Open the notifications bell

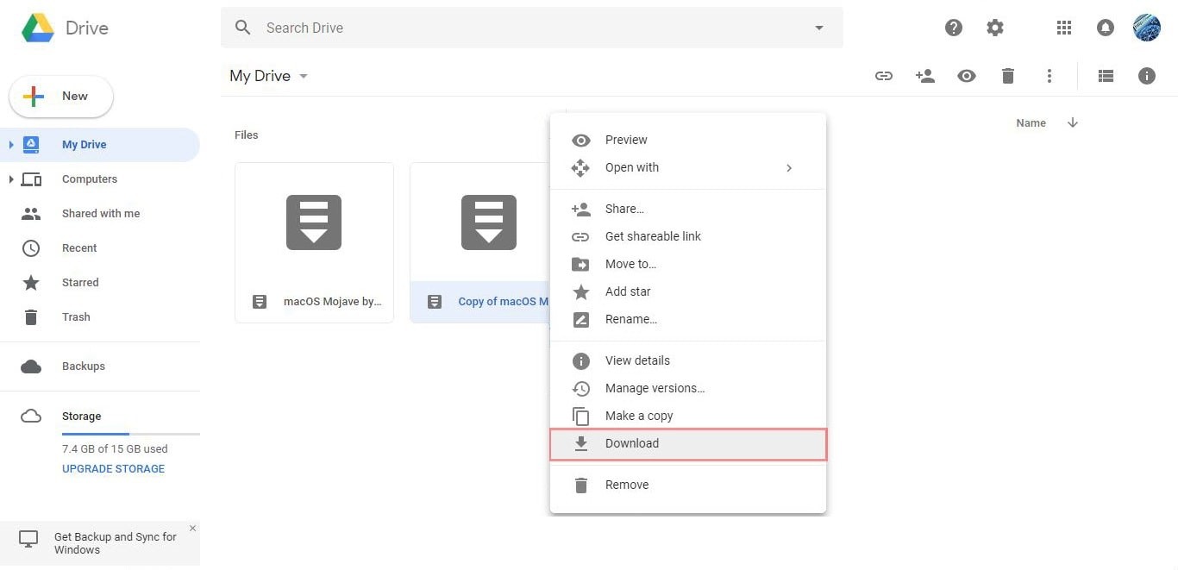1106,28
